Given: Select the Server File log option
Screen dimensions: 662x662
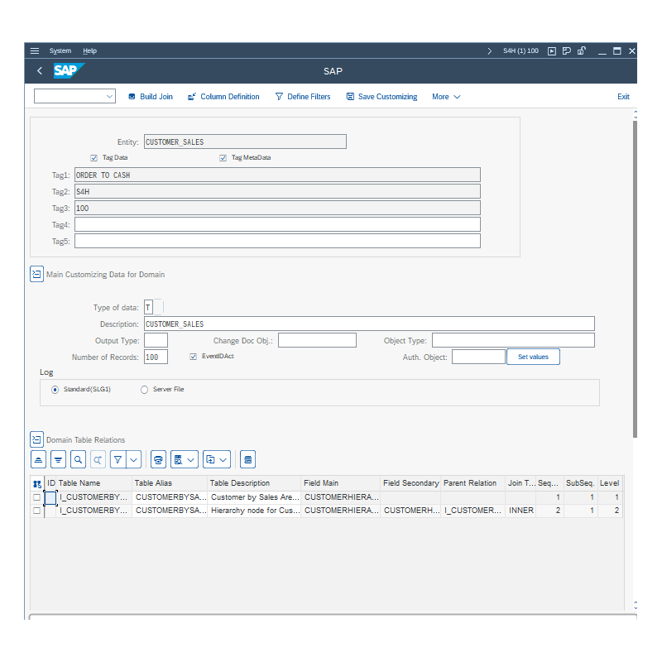Looking at the screenshot, I should coord(144,389).
